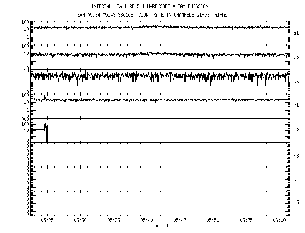Click the h2 channel label
The width and height of the screenshot is (305, 233).
[x=297, y=130]
